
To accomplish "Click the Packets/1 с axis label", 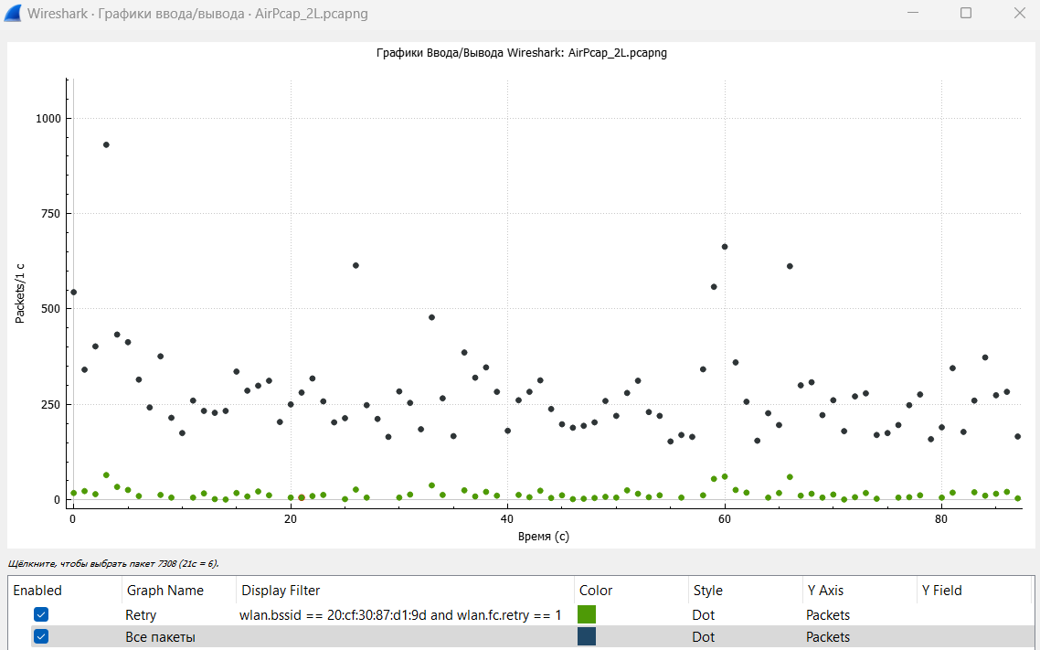I will pos(20,293).
